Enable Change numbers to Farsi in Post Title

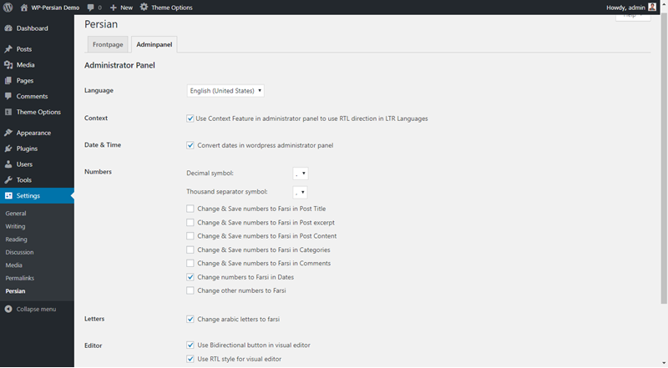coord(190,209)
